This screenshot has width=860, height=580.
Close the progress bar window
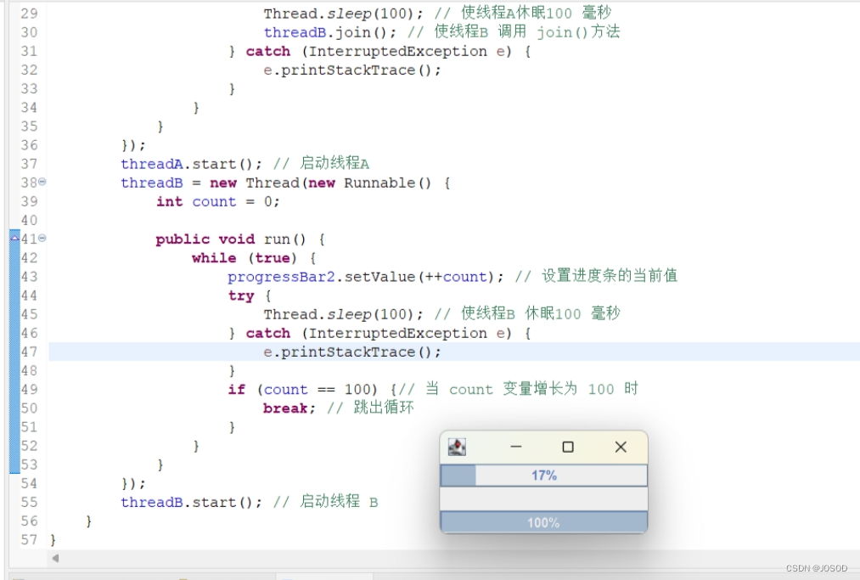(x=621, y=448)
